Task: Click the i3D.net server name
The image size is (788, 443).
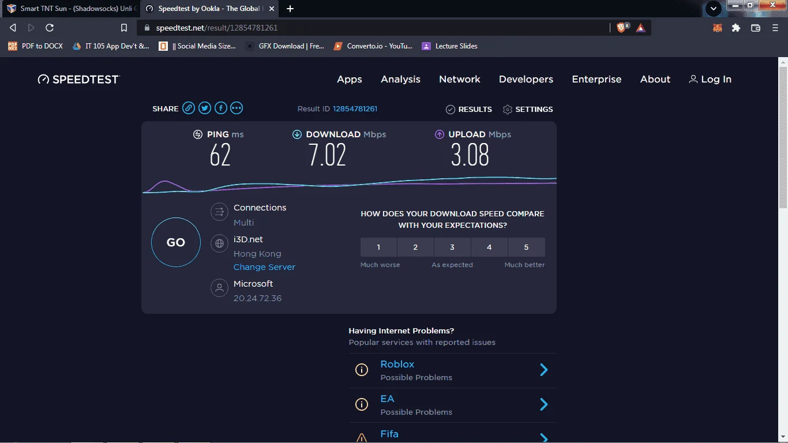Action: [x=248, y=239]
